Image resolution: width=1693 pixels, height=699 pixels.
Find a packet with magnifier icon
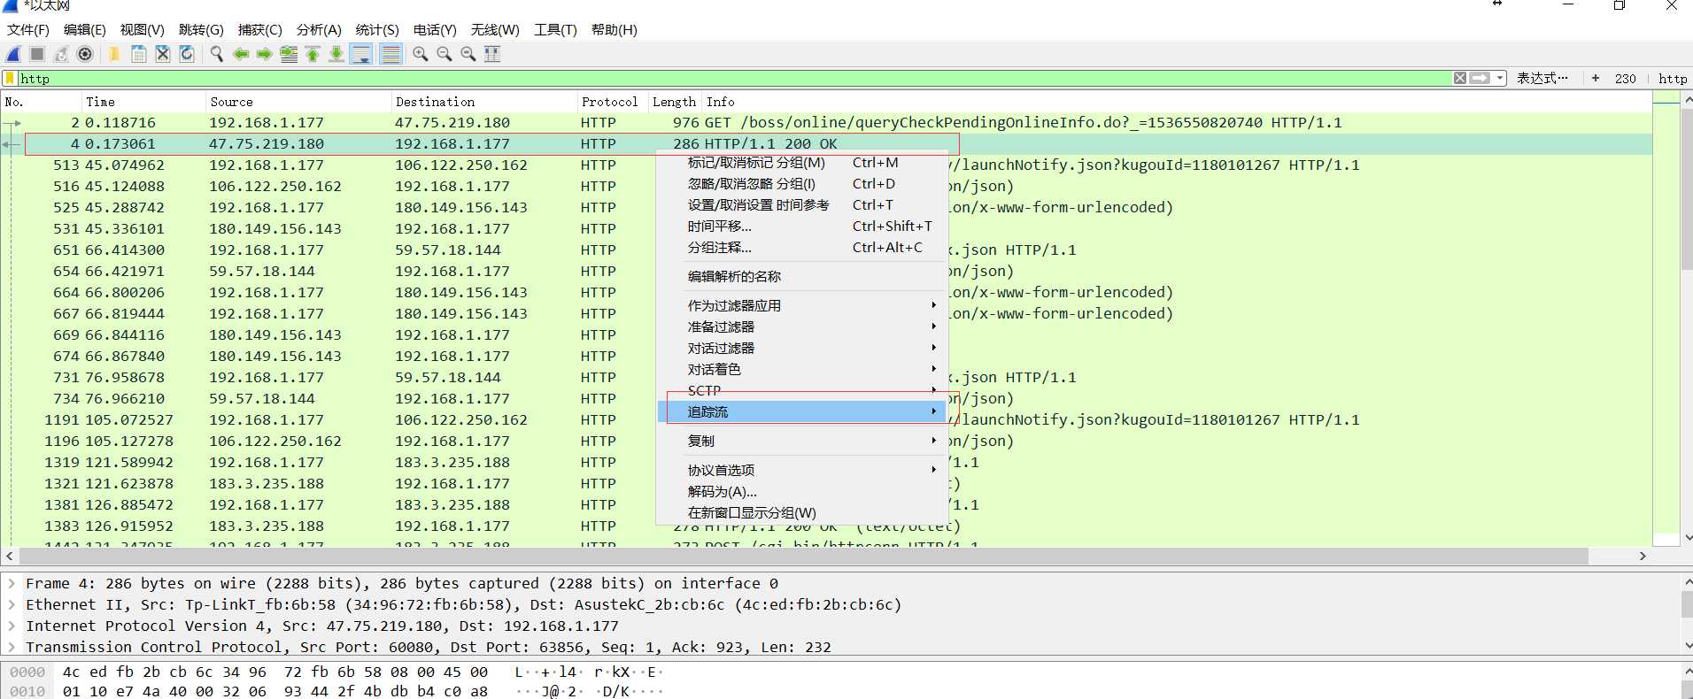pos(216,54)
